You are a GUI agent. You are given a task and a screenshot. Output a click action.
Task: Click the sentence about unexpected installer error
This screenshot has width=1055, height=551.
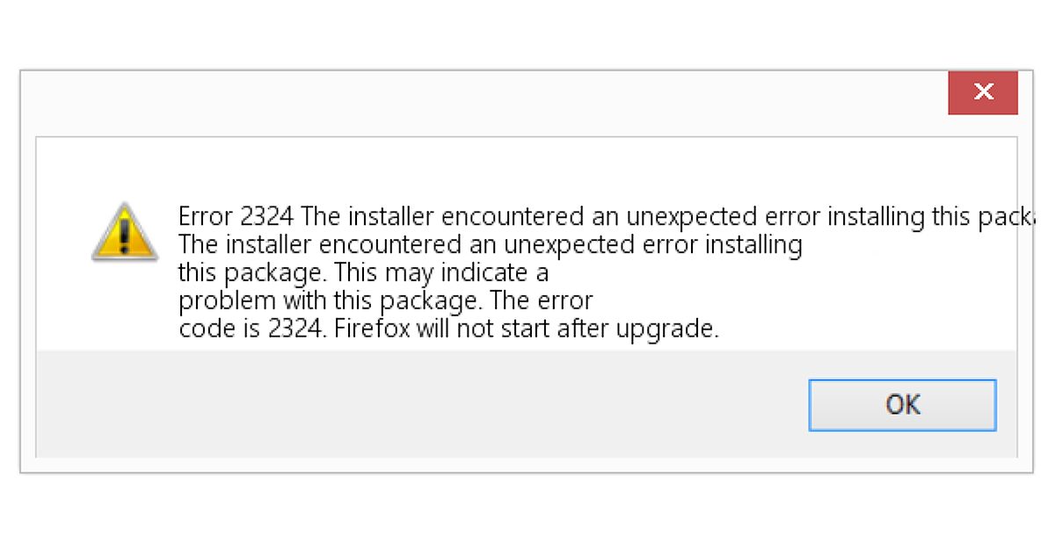491,244
